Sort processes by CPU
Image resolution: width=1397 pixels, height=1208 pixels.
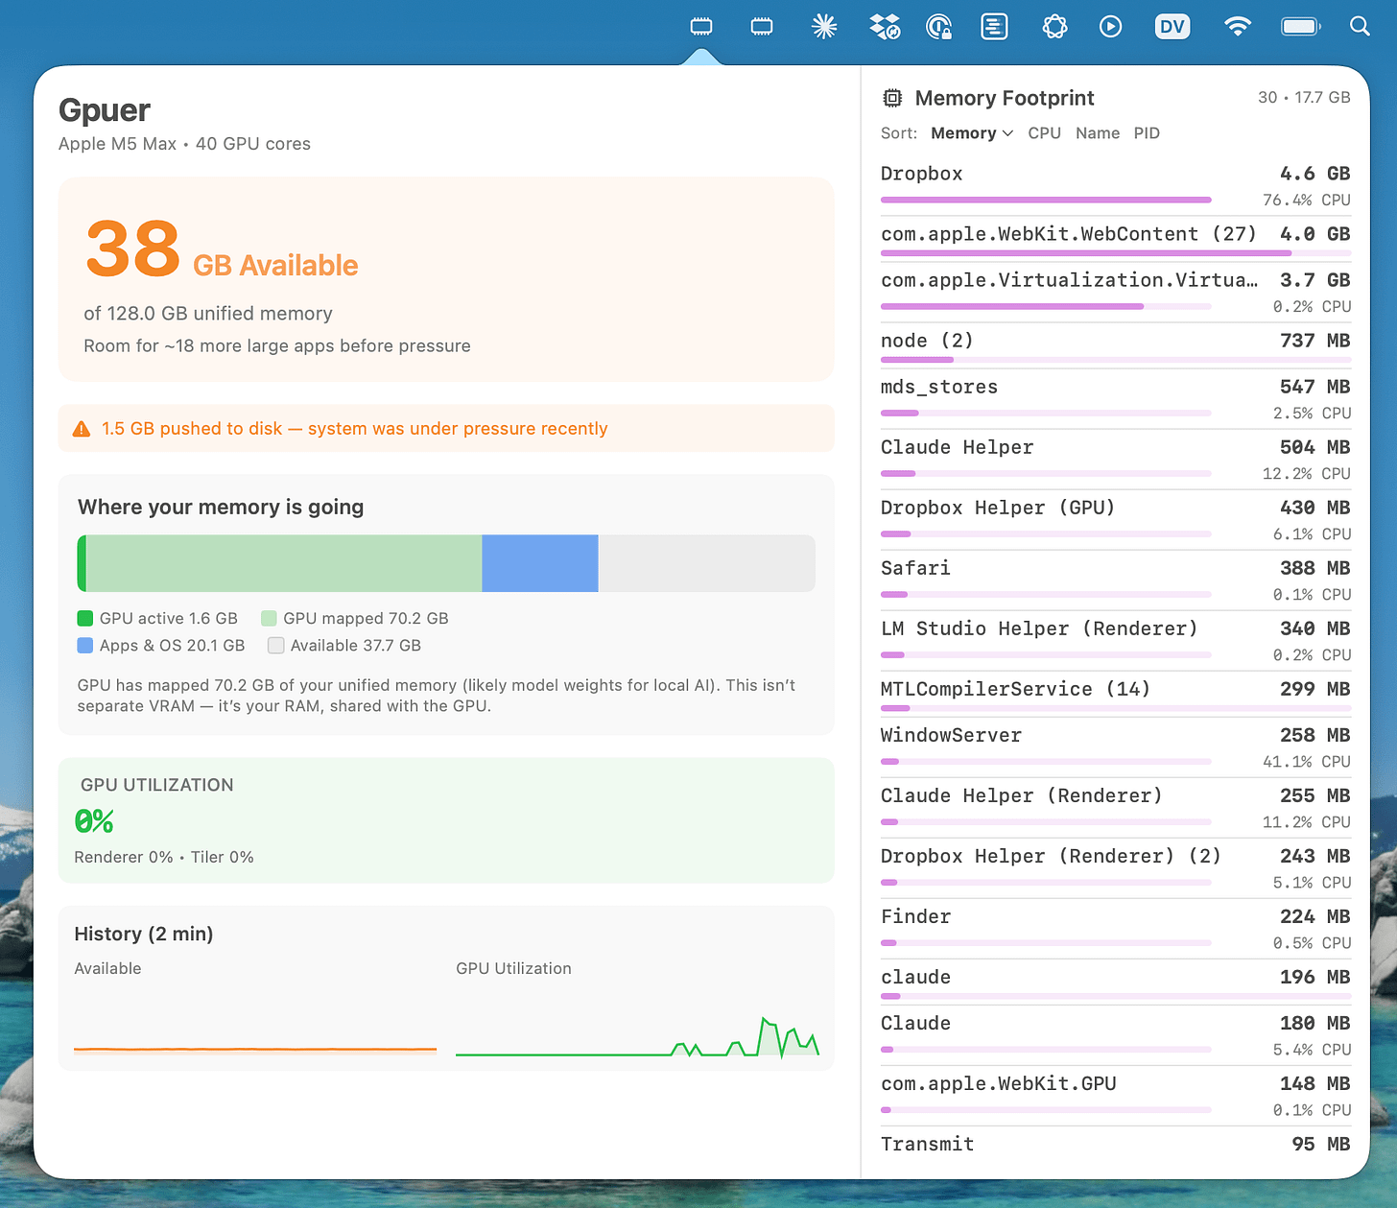[1044, 132]
